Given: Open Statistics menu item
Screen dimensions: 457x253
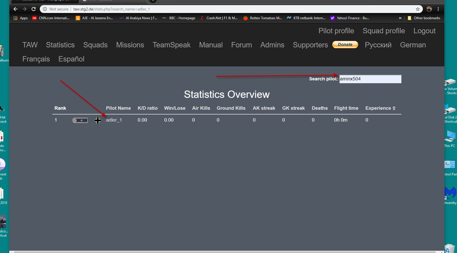Looking at the screenshot, I should pyautogui.click(x=60, y=45).
